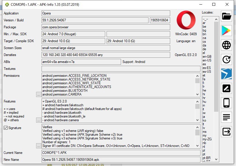Image resolution: width=236 pixels, height=166 pixels.
Task: Maximize the APK-Info window
Action: pyautogui.click(x=214, y=4)
